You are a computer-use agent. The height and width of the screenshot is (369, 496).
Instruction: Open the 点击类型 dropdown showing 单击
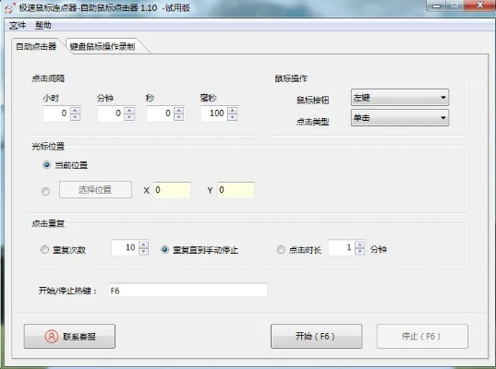point(400,118)
